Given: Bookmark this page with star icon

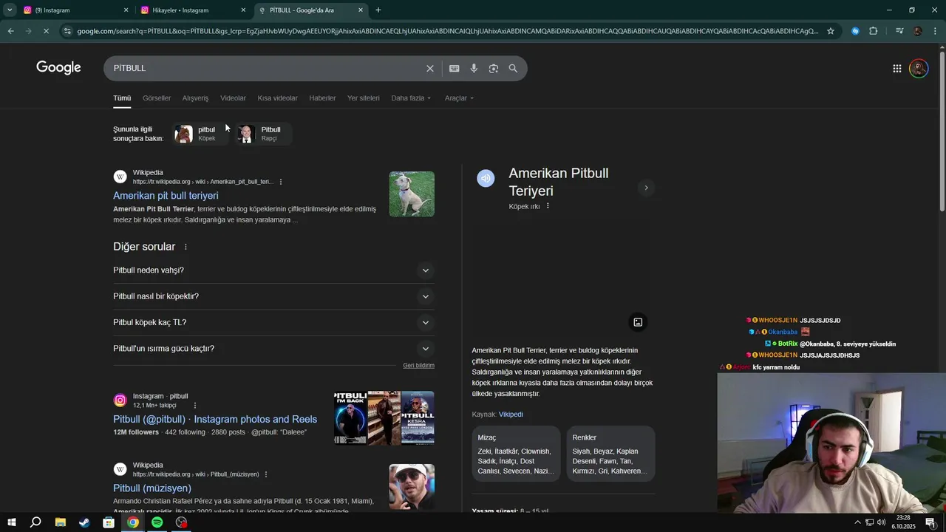Looking at the screenshot, I should pos(831,31).
